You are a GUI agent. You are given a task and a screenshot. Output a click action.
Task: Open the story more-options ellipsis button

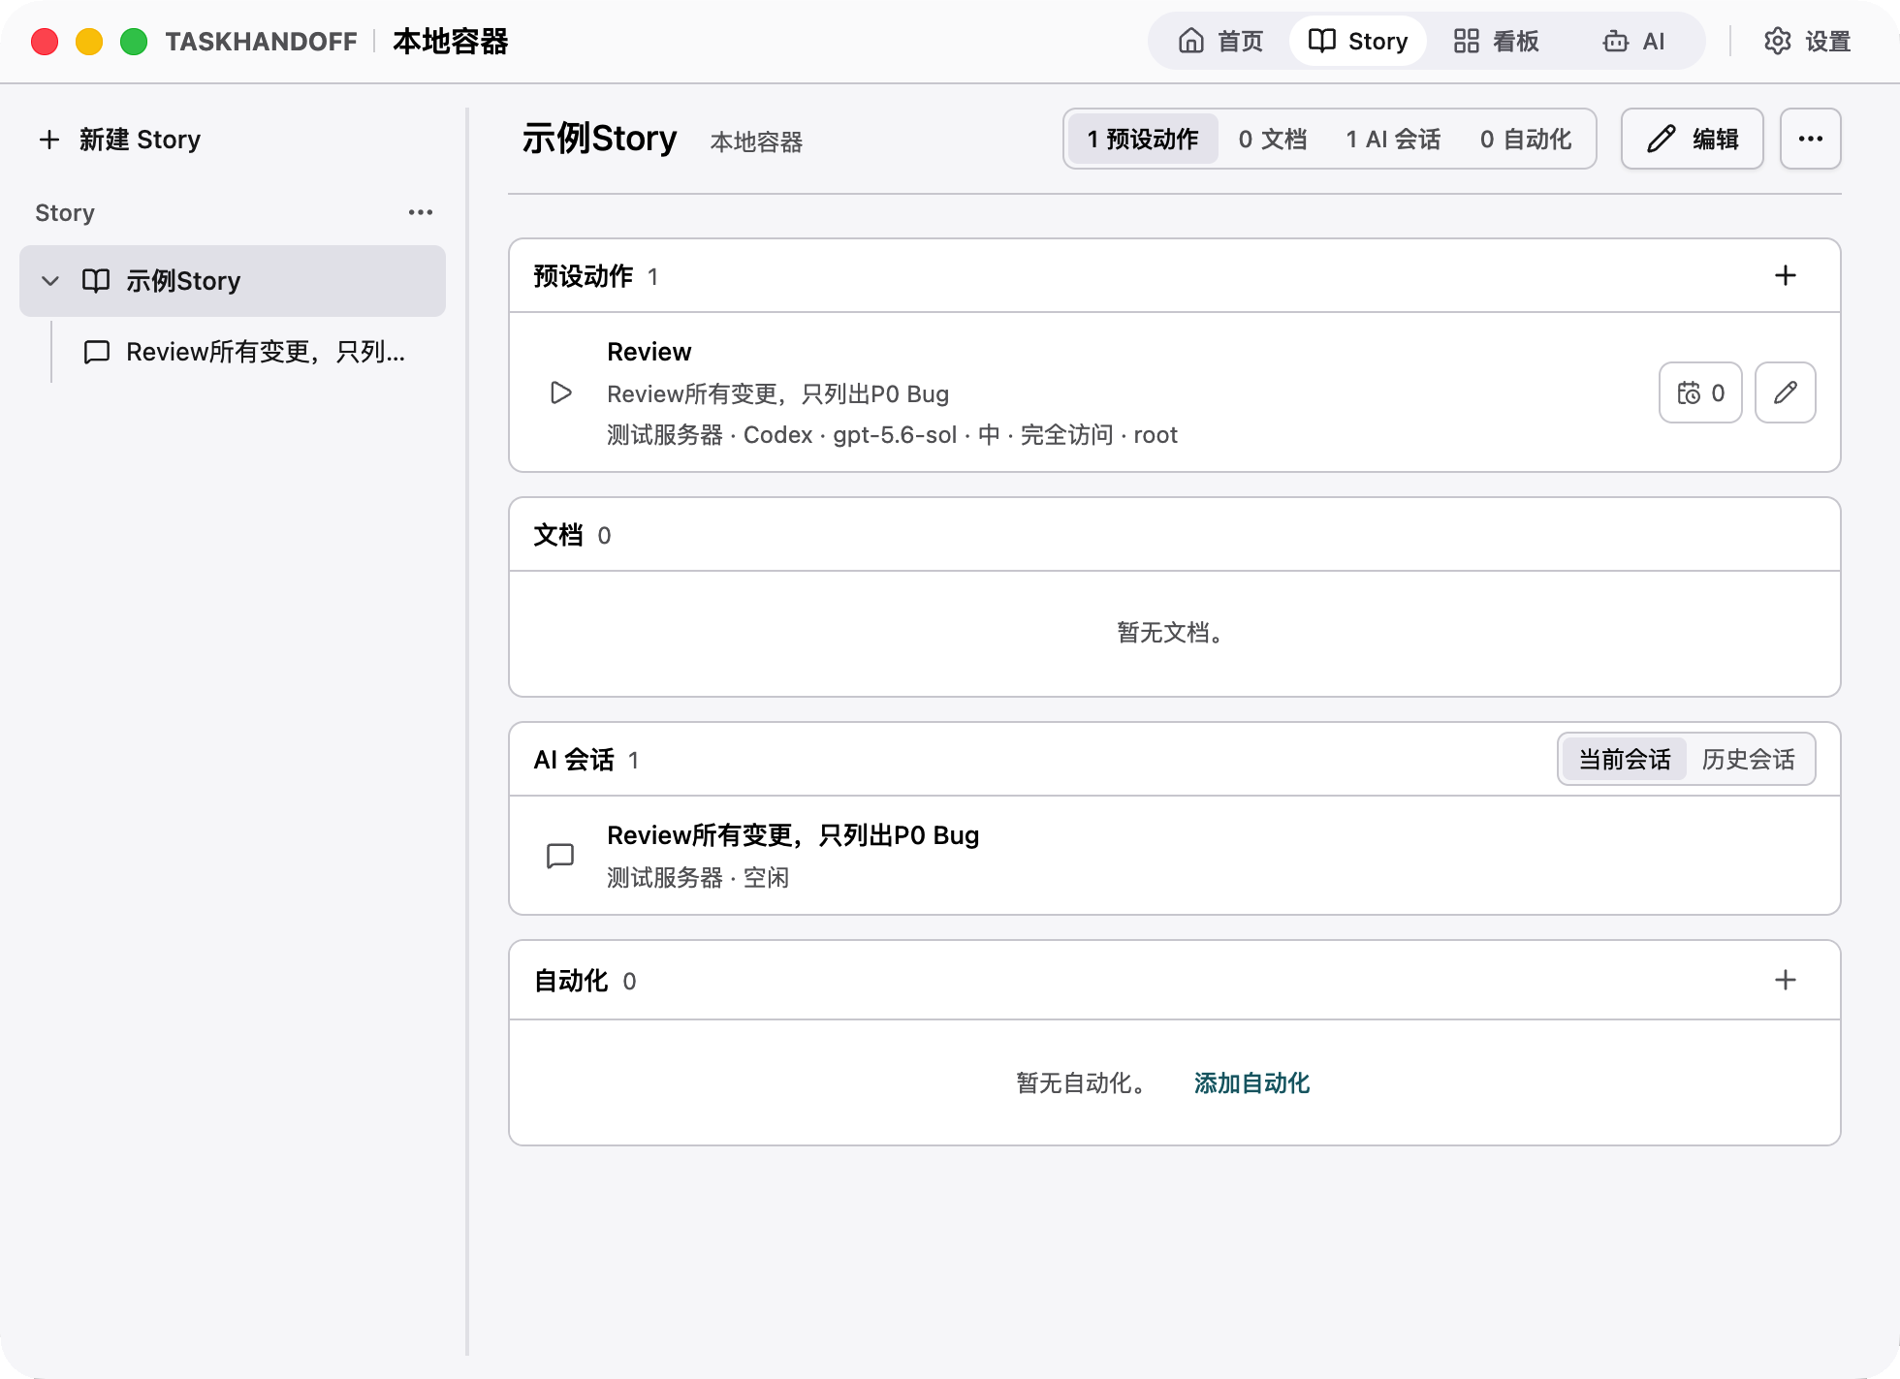coord(1811,139)
